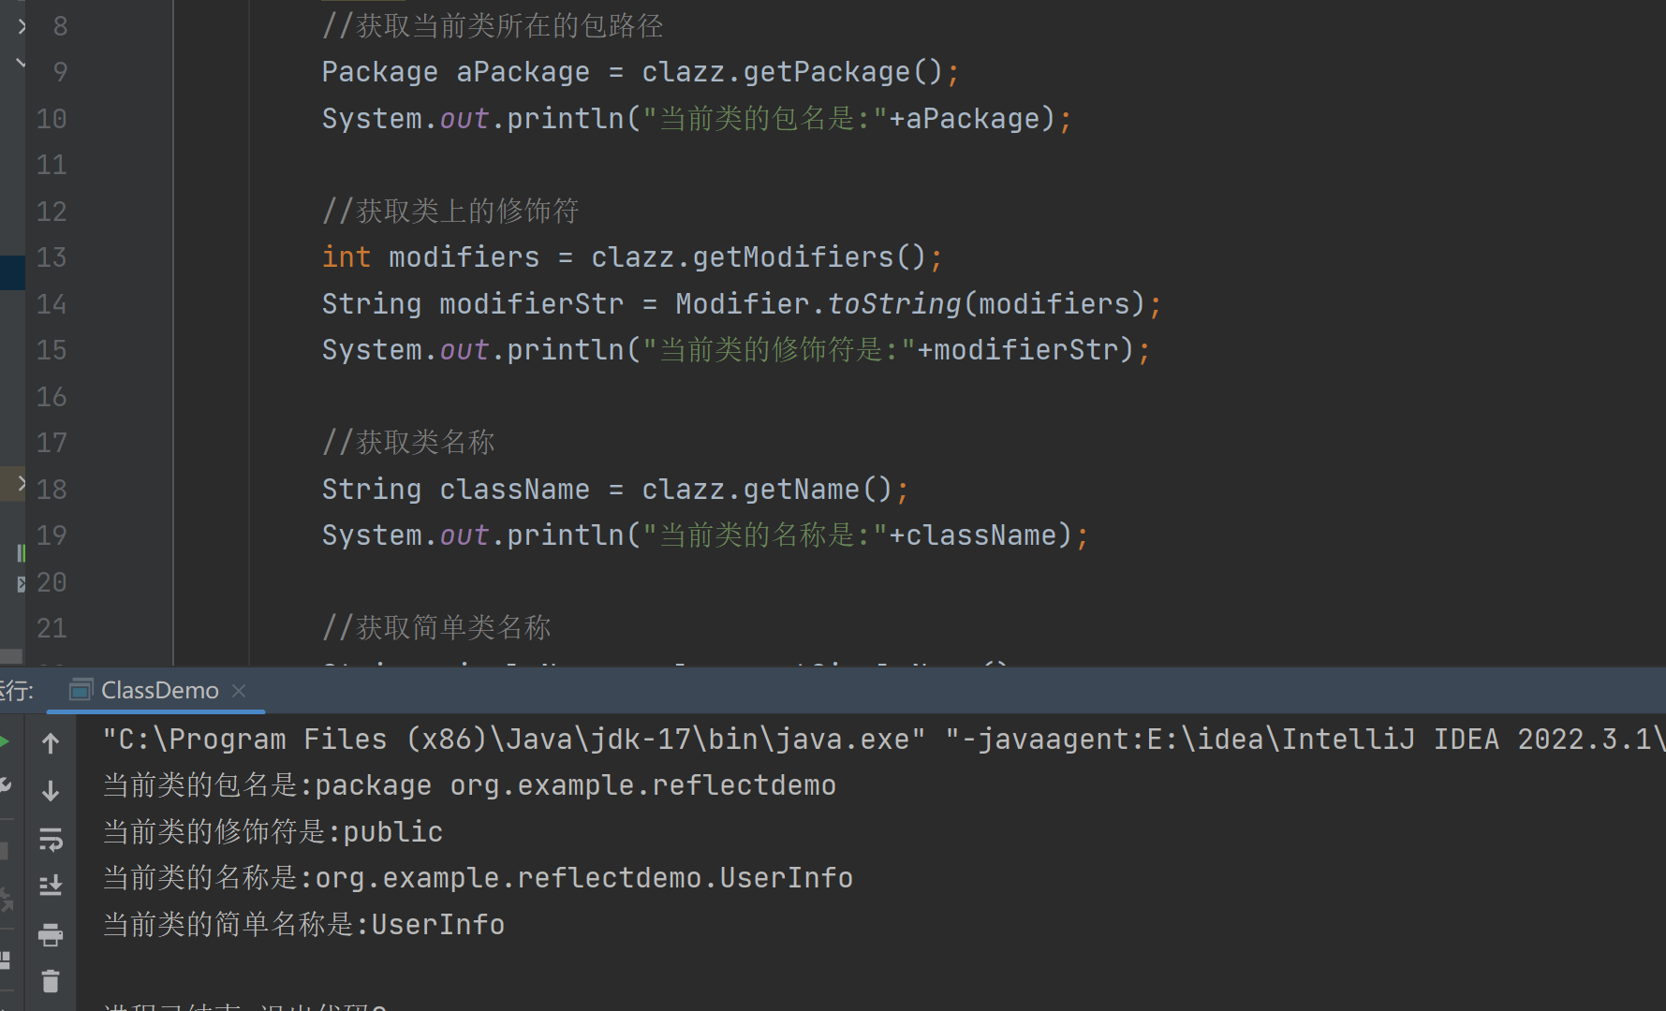Select the ClassDemo run tab
The width and height of the screenshot is (1666, 1011).
159,691
